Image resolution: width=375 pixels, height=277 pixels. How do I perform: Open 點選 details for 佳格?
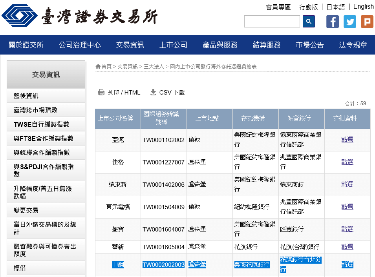click(347, 162)
